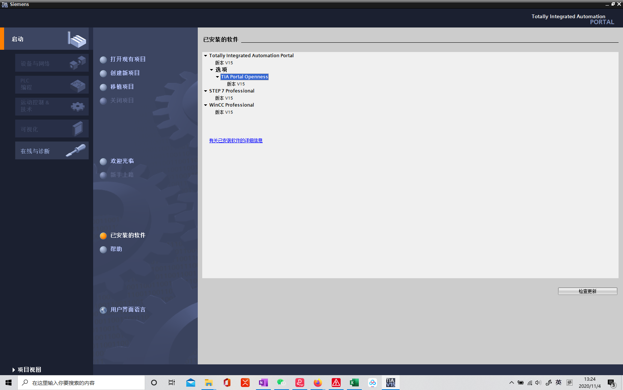Collapse the STEP 7 Professional node
This screenshot has height=390, width=623.
point(206,91)
